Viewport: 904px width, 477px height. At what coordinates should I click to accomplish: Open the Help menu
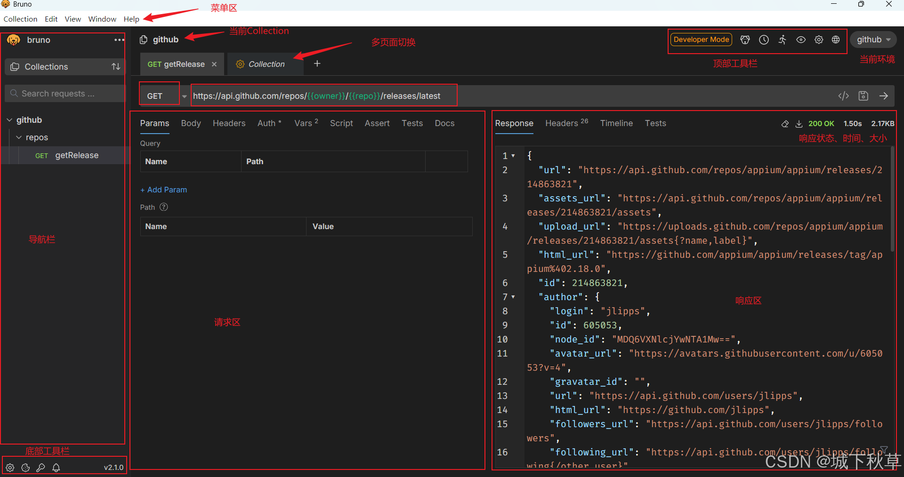(x=131, y=19)
